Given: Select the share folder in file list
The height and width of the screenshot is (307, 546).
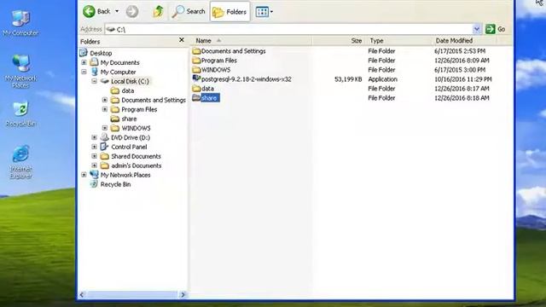Looking at the screenshot, I should point(206,98).
